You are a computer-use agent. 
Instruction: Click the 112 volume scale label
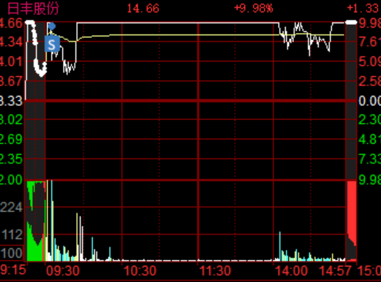coord(12,235)
